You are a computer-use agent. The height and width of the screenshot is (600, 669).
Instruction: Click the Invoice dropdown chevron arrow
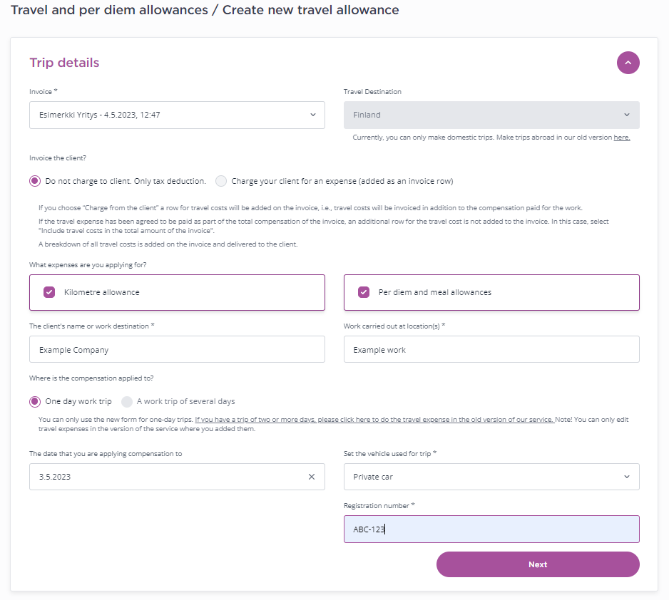click(x=312, y=115)
